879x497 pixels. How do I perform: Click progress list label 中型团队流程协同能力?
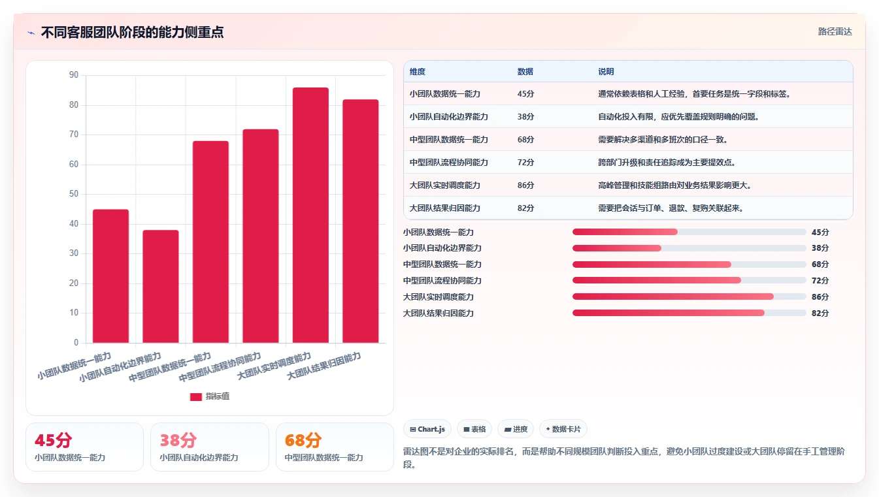click(x=442, y=281)
